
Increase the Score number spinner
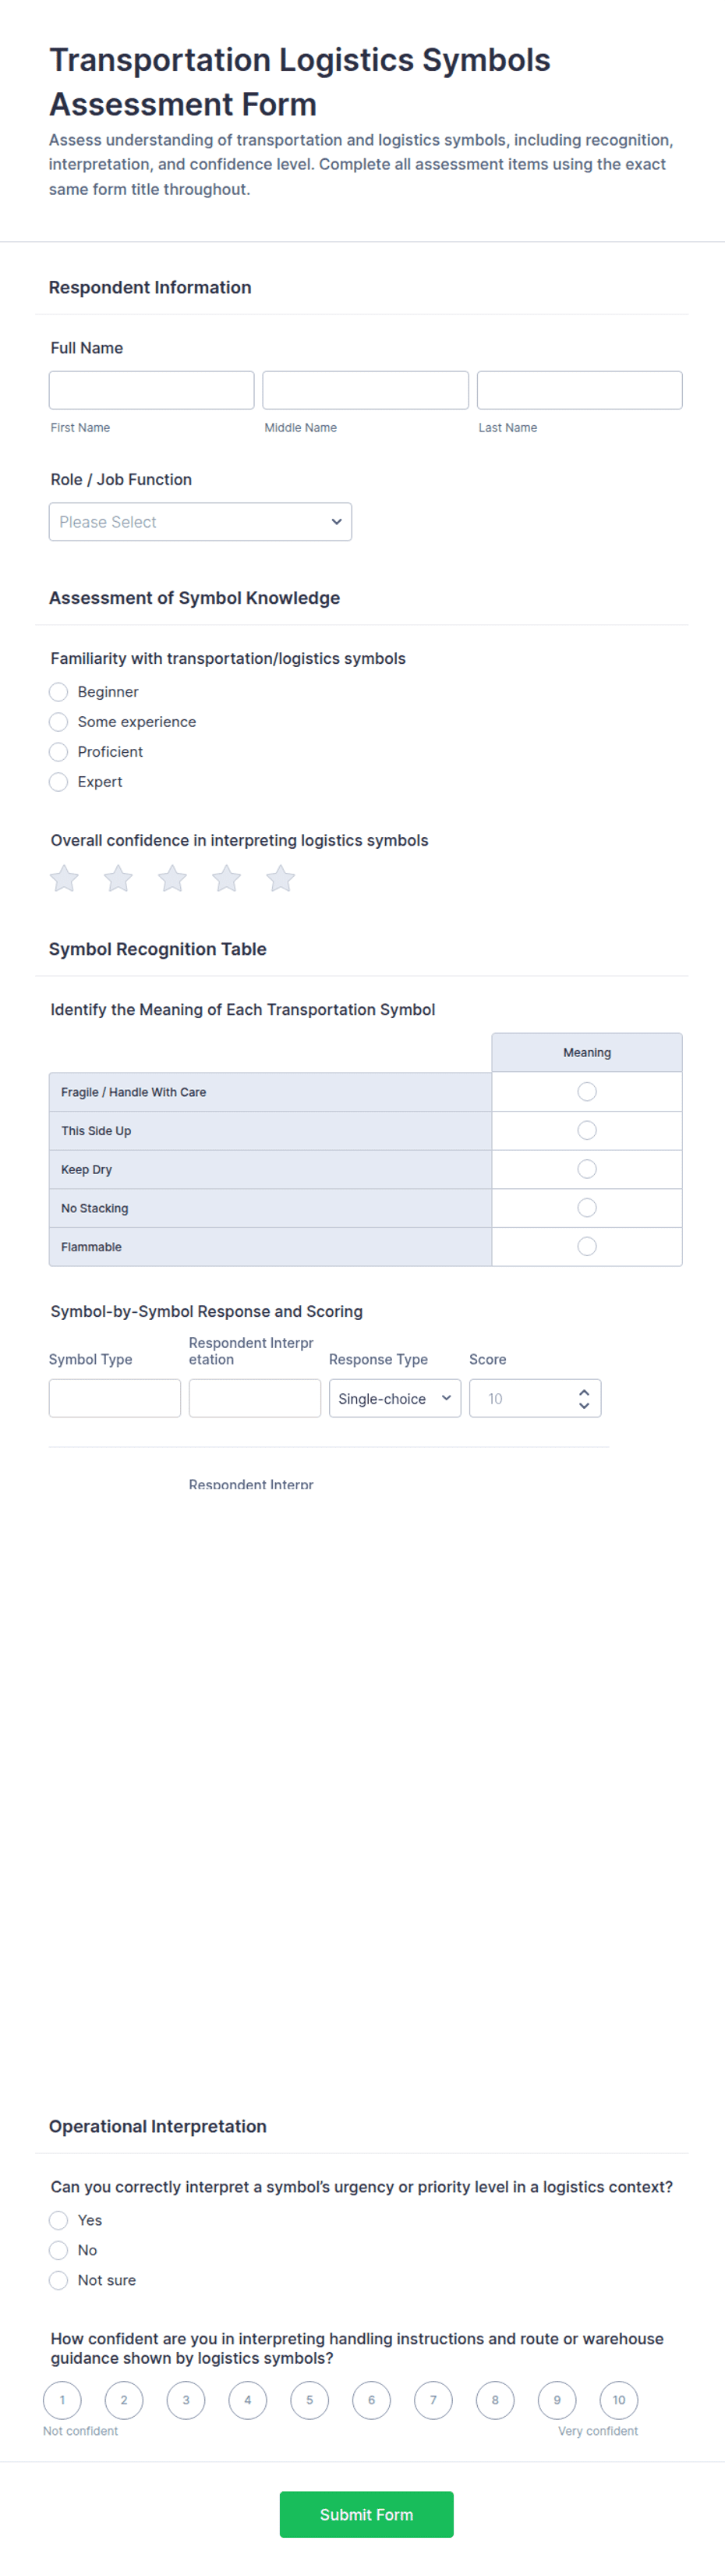(584, 1392)
